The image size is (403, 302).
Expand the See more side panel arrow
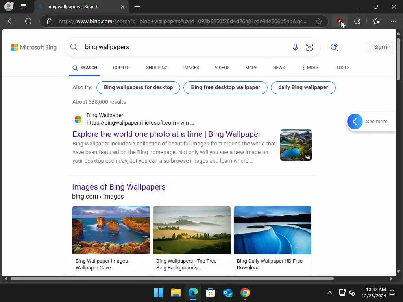coord(355,122)
